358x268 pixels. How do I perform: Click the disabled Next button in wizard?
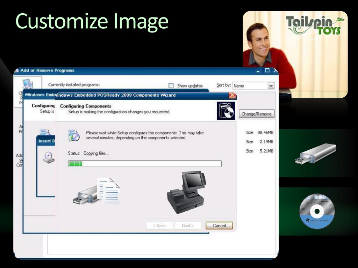click(x=187, y=226)
